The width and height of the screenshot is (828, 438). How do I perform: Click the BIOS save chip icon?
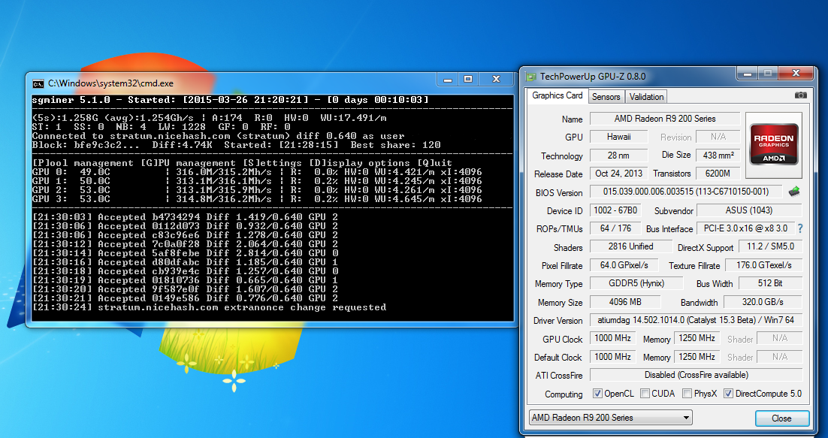(x=794, y=192)
